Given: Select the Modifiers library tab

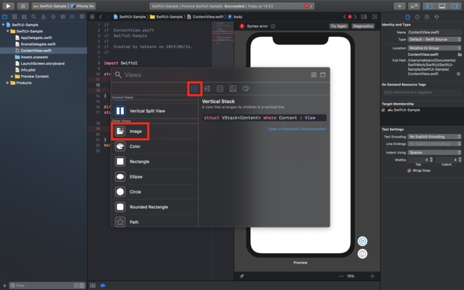Looking at the screenshot, I should [207, 89].
